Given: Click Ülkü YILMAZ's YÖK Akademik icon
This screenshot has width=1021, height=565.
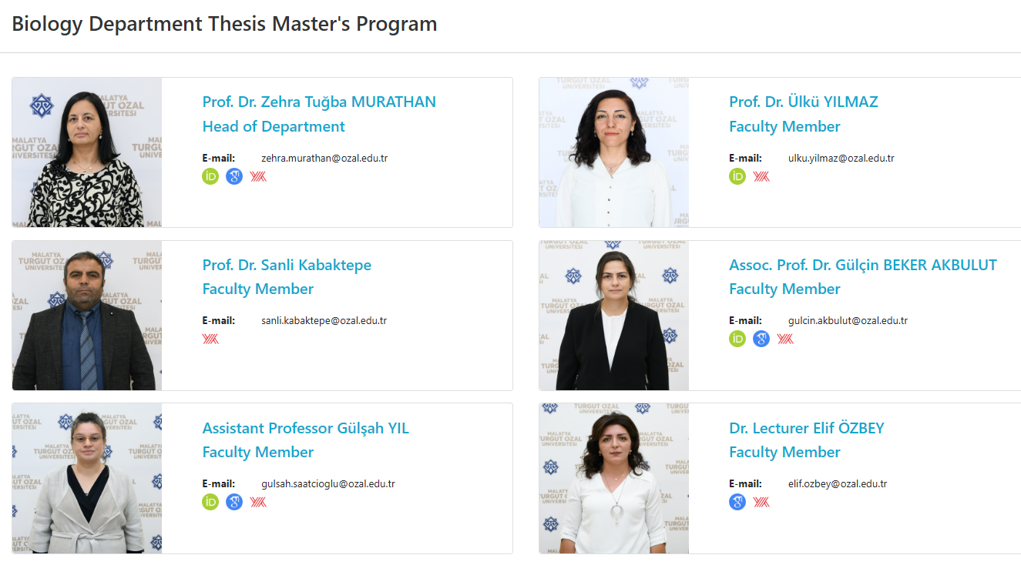Looking at the screenshot, I should point(761,176).
